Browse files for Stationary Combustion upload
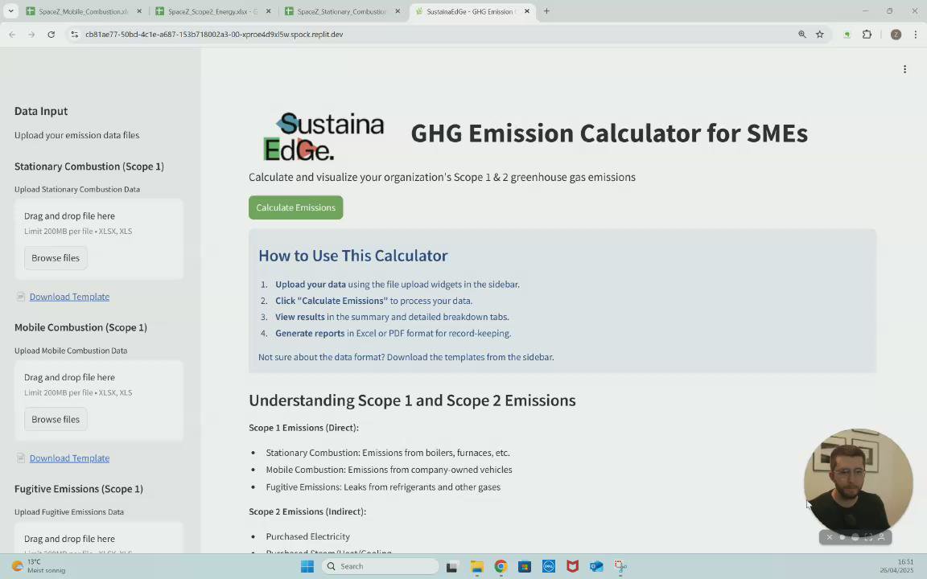 click(x=56, y=258)
